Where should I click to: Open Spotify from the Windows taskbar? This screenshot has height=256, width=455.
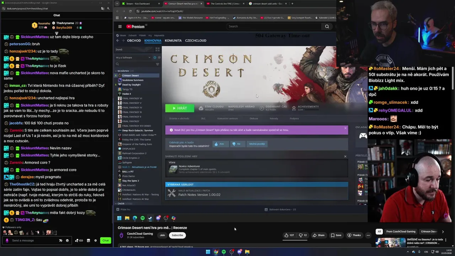pos(224,252)
